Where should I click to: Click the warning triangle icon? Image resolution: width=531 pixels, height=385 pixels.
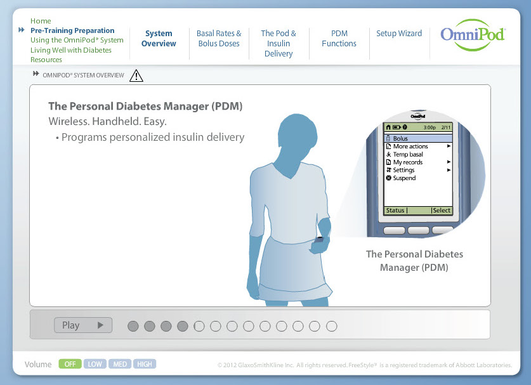[x=136, y=75]
